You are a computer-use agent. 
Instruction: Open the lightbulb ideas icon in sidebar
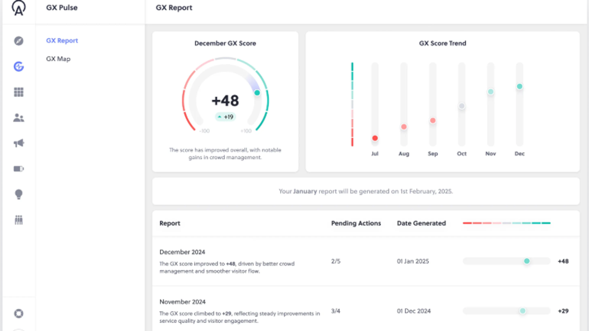(x=18, y=194)
